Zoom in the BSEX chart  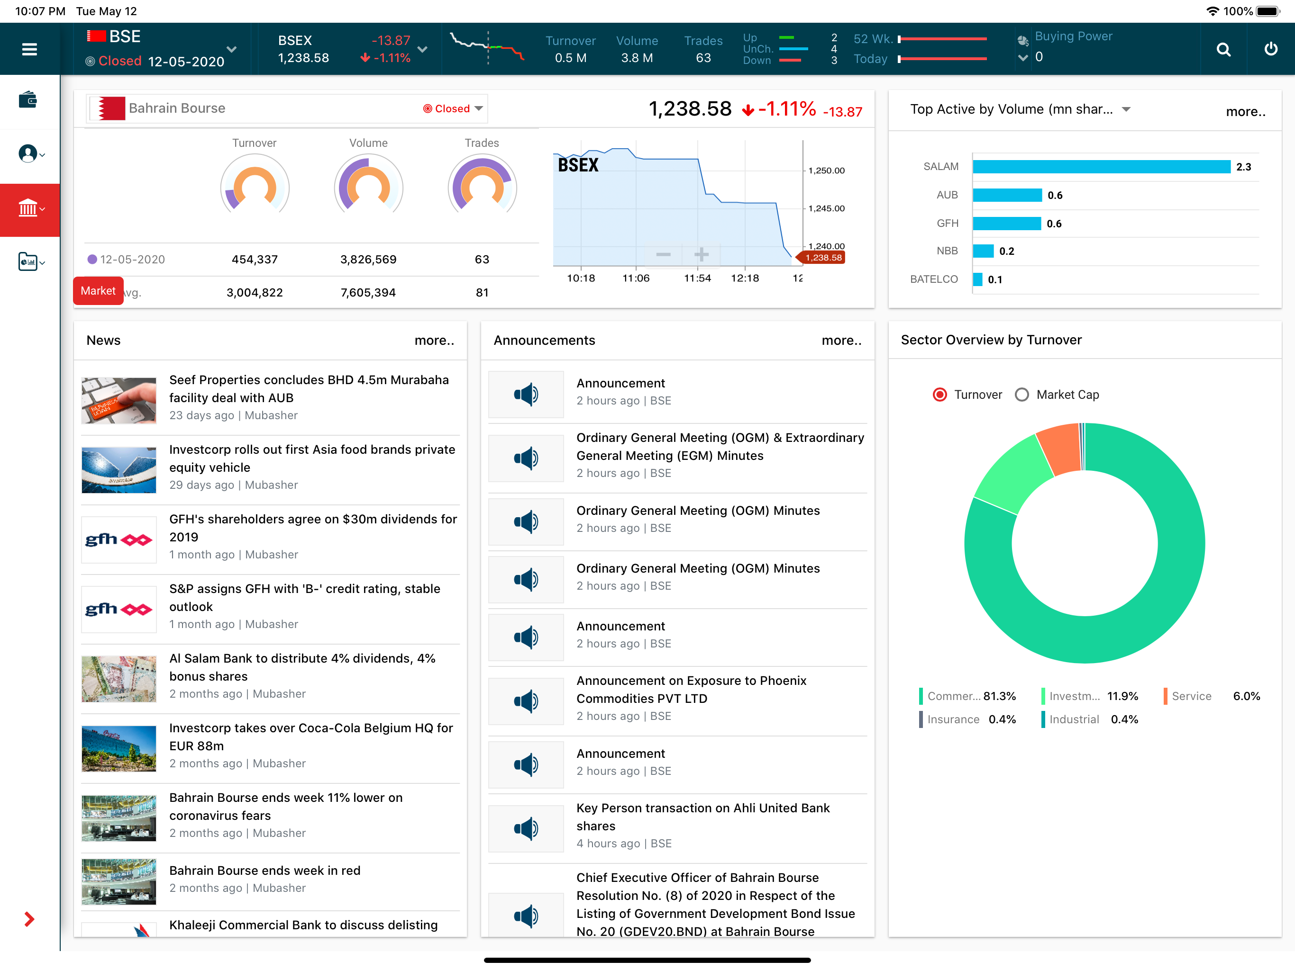[702, 254]
